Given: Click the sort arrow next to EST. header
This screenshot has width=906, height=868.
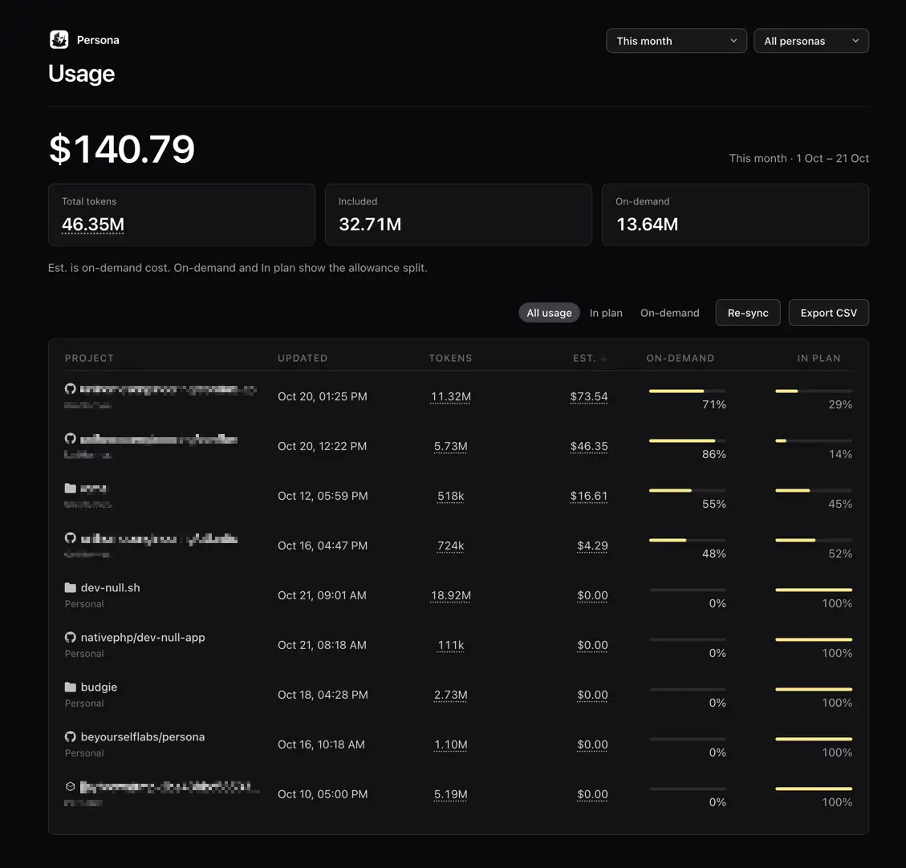Looking at the screenshot, I should click(603, 358).
